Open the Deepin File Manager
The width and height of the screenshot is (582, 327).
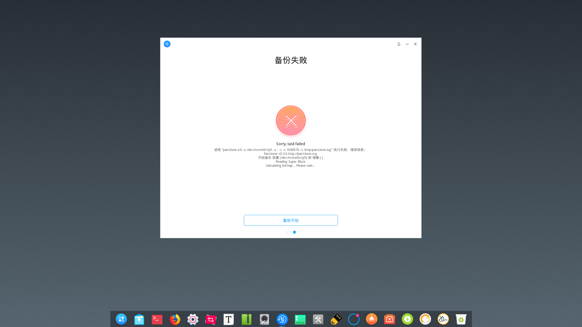coord(139,319)
